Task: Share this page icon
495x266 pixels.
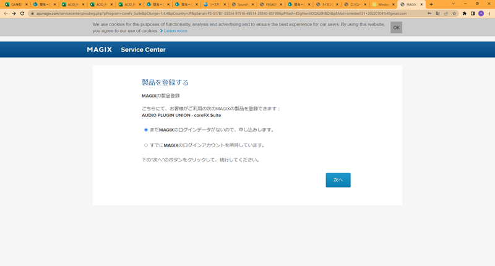Action: point(445,14)
